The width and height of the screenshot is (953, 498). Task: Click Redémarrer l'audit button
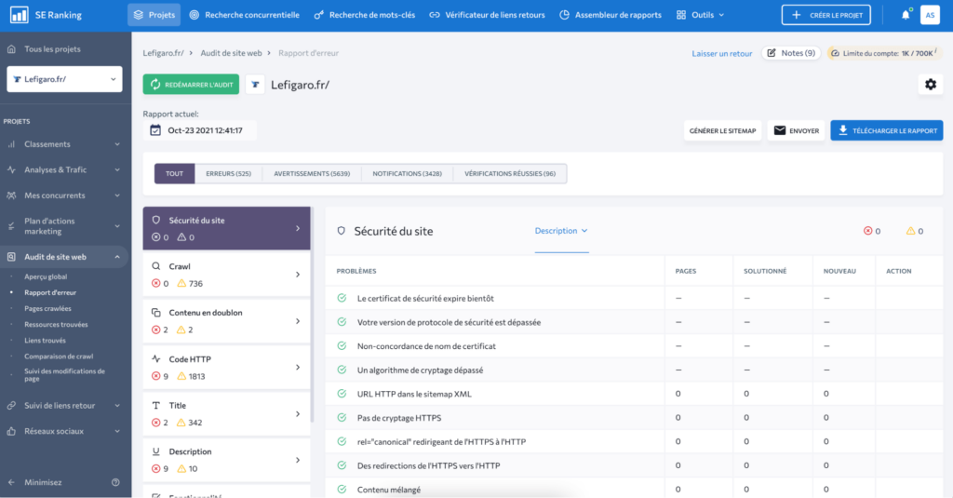191,85
